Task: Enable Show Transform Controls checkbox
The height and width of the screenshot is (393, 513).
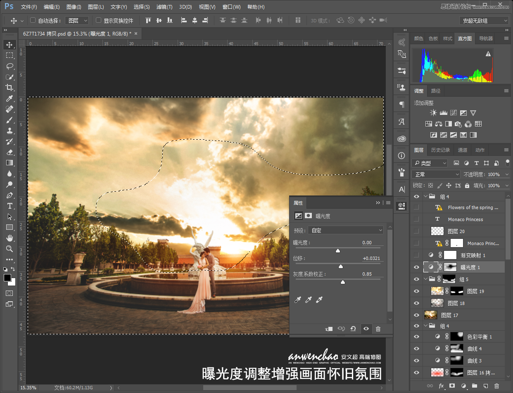Action: tap(98, 20)
